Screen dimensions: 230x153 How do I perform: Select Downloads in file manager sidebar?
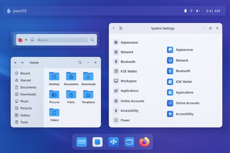coord(26,94)
